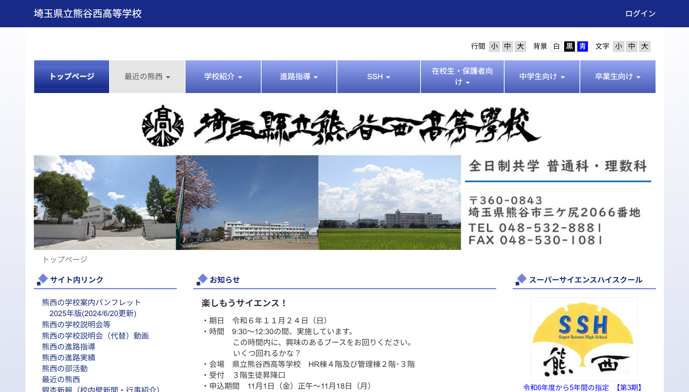Viewport: 689px width, 392px height.
Task: Expand the SSH dropdown menu
Action: 378,77
